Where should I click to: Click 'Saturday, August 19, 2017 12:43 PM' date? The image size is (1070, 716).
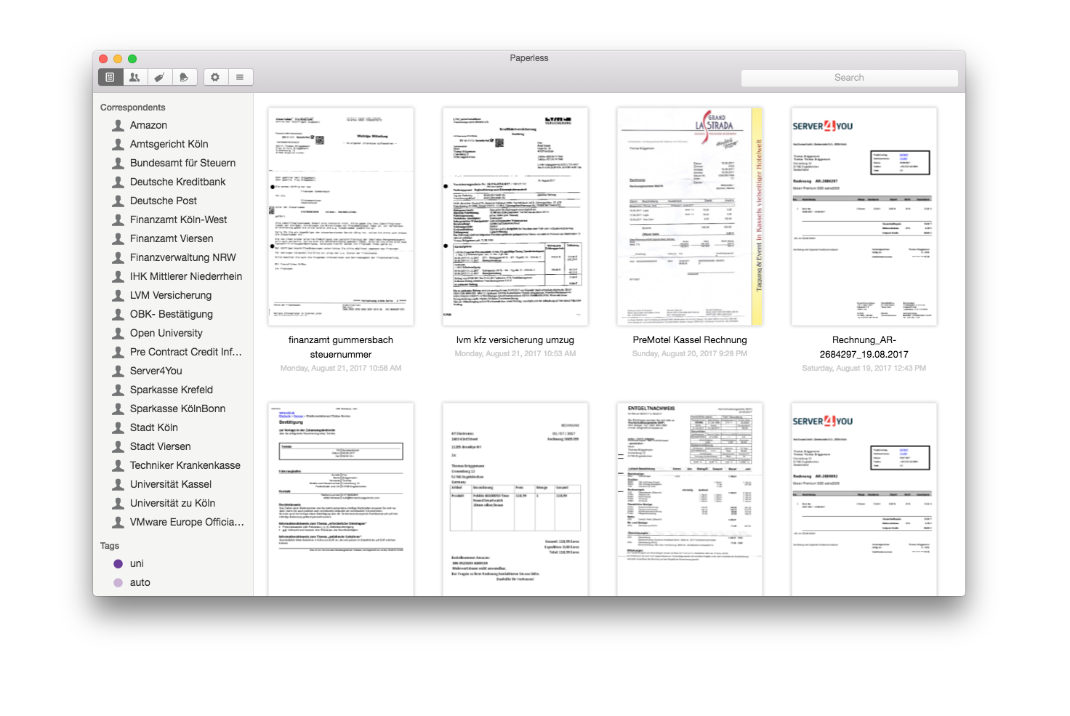[864, 369]
